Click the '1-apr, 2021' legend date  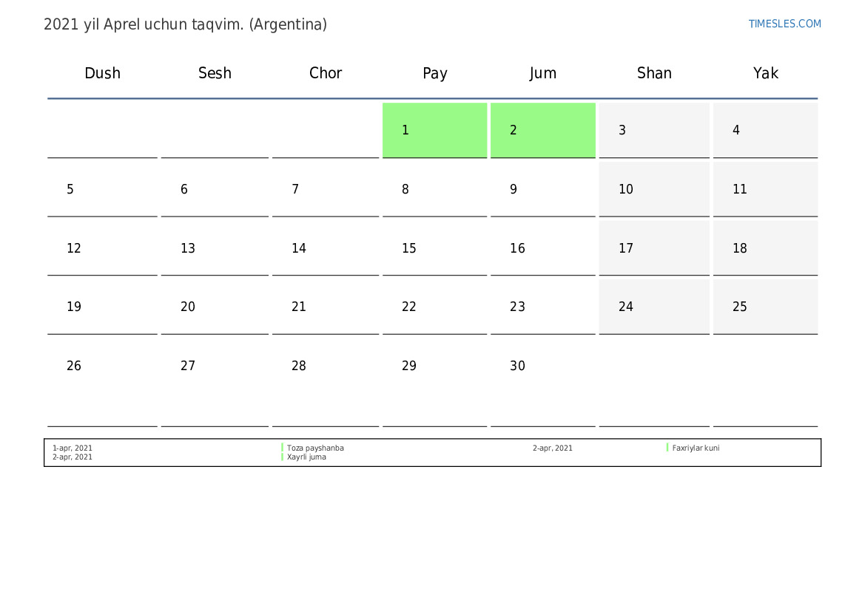point(73,448)
